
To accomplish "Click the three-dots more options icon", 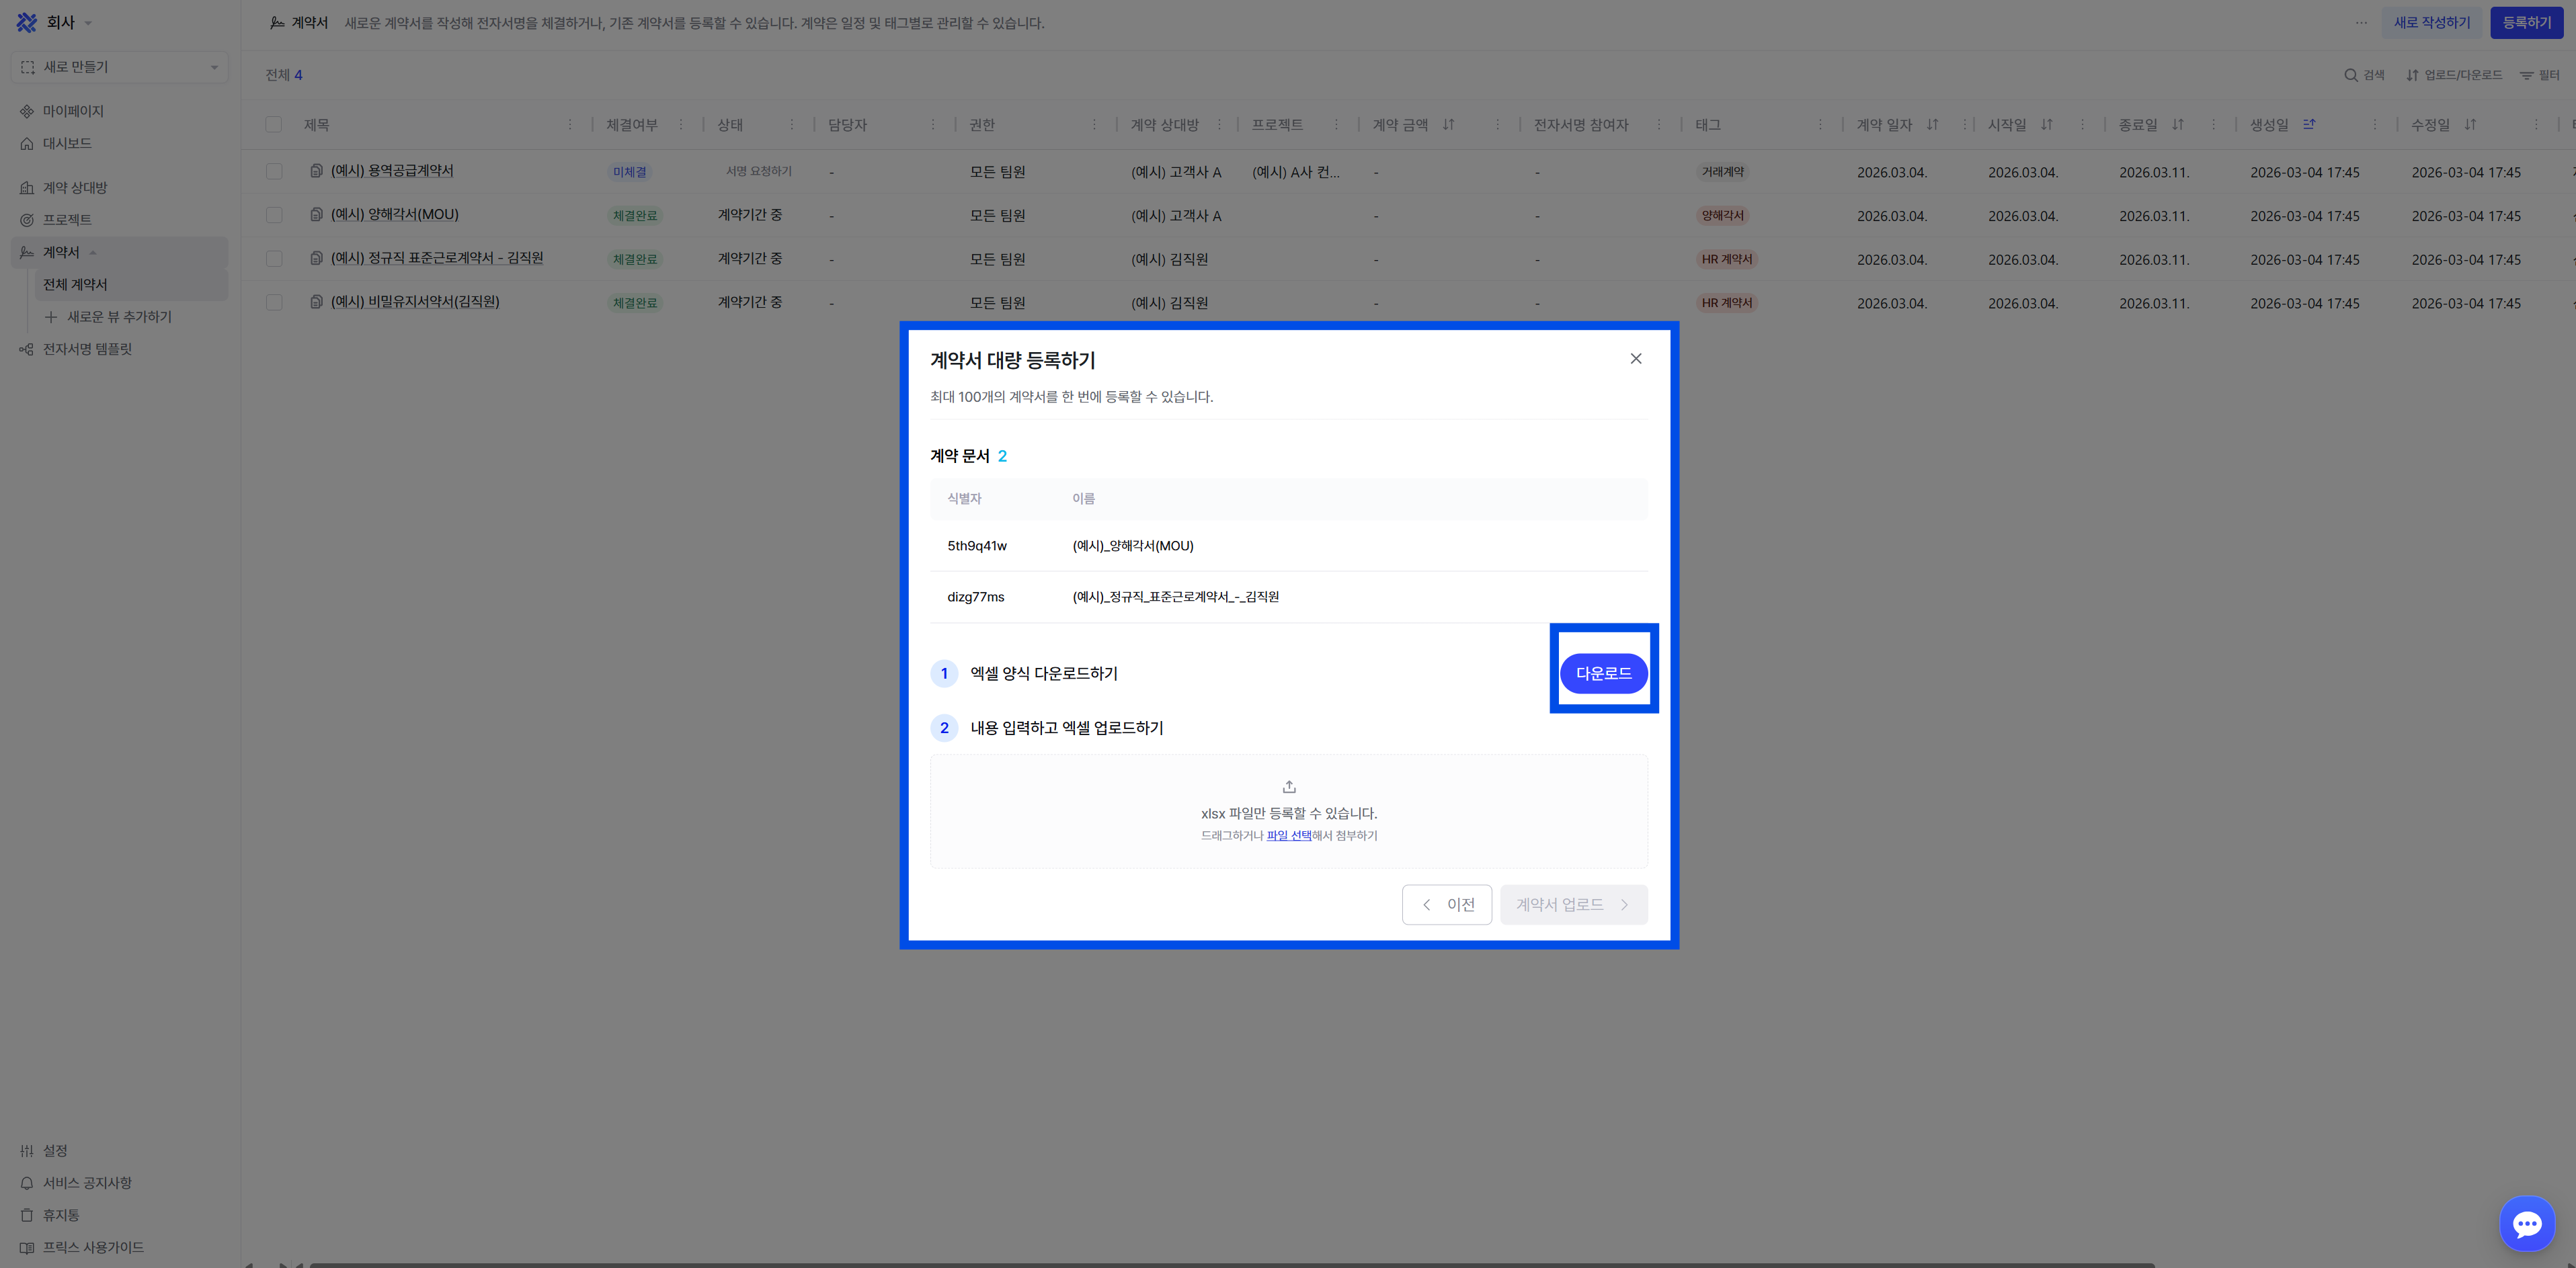I will [2361, 22].
